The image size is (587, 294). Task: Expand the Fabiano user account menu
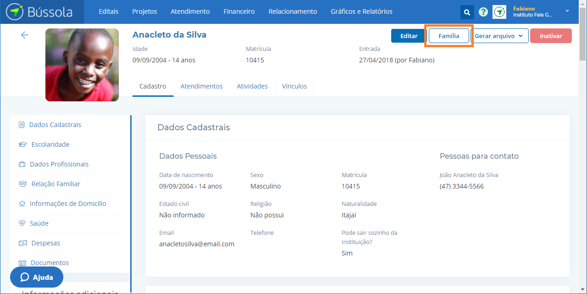tap(567, 11)
